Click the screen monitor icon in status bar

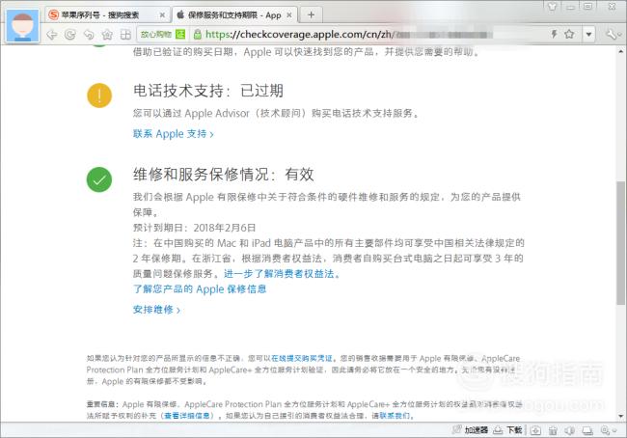(x=587, y=430)
